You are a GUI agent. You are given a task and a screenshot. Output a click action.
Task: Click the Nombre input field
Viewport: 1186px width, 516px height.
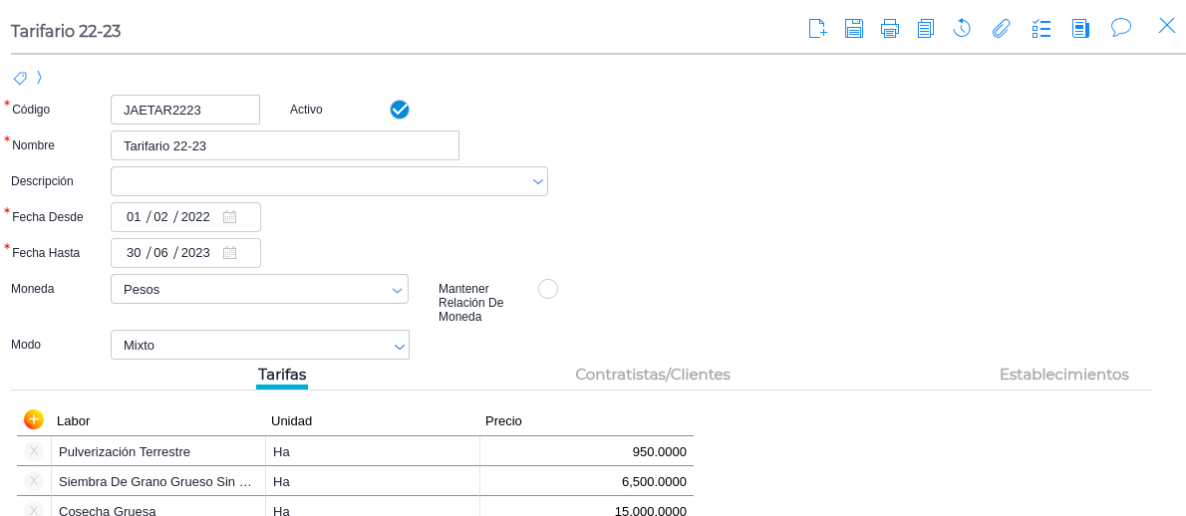point(285,145)
